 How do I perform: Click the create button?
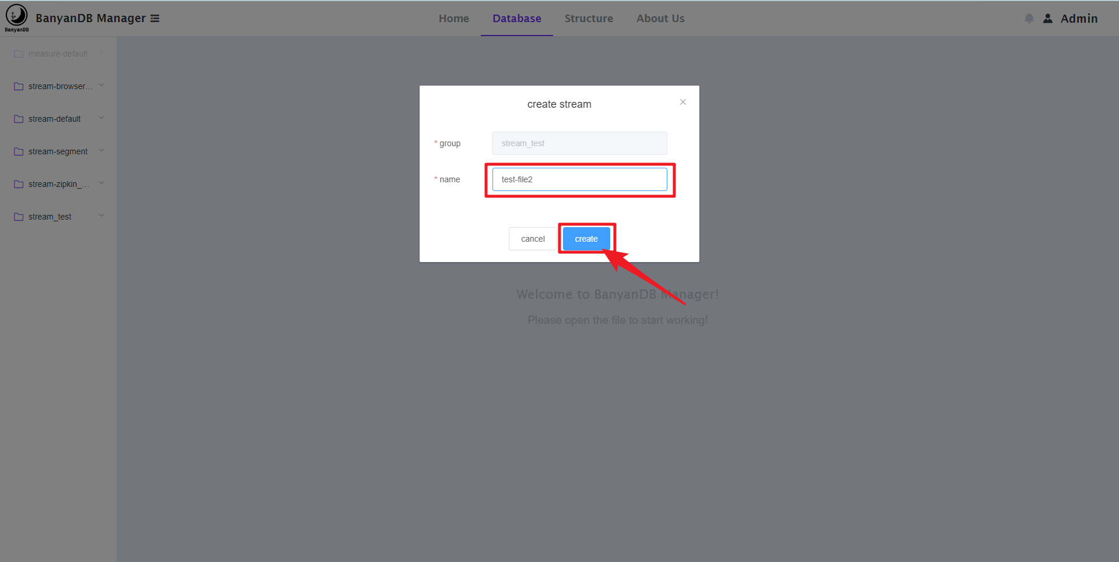tap(586, 239)
